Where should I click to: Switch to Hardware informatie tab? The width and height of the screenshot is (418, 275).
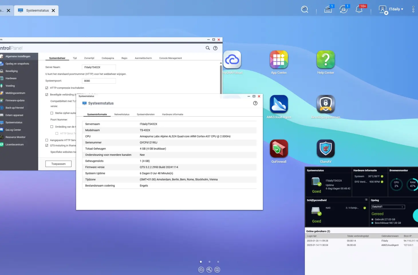173,114
